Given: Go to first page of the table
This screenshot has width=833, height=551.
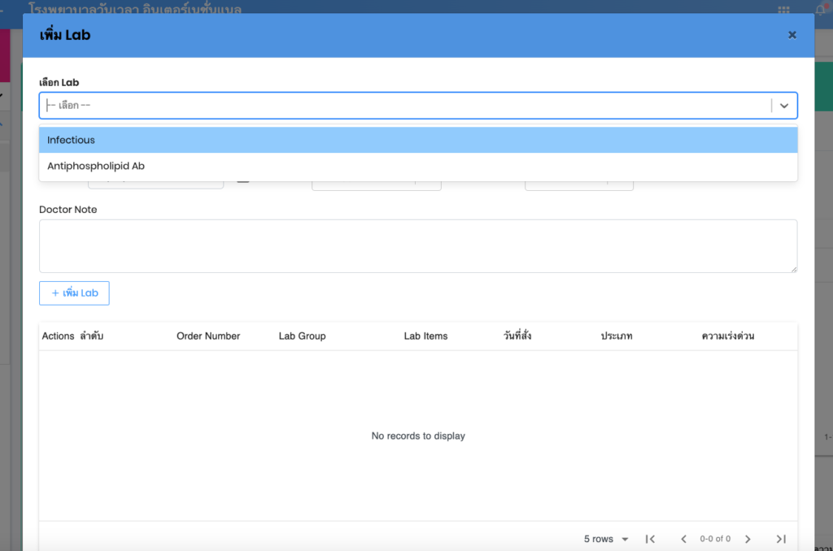Looking at the screenshot, I should pyautogui.click(x=650, y=539).
